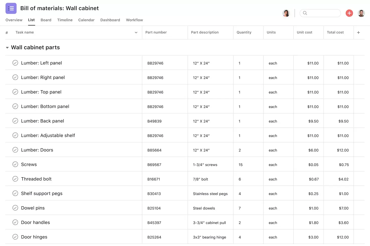The image size is (370, 246).
Task: Collapse the Wall cabinet parts section
Action: pyautogui.click(x=7, y=47)
